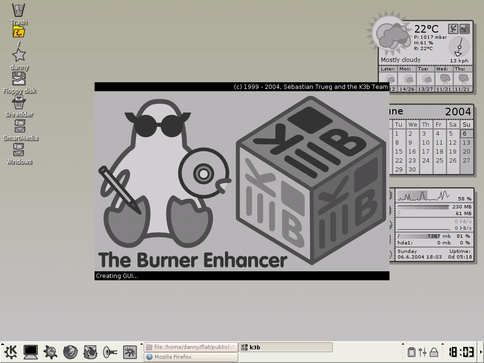This screenshot has height=363, width=484.
Task: Open the KMix volume mixer tray icon
Action: coord(423,352)
